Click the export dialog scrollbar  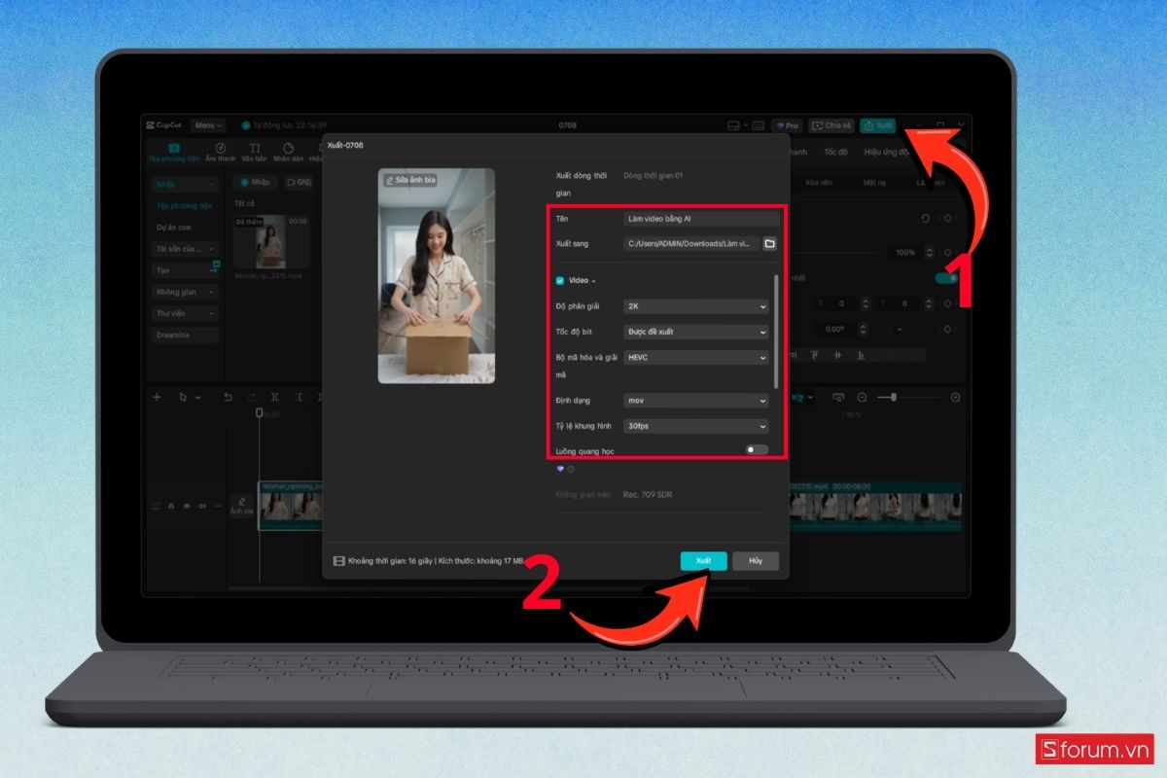click(775, 331)
